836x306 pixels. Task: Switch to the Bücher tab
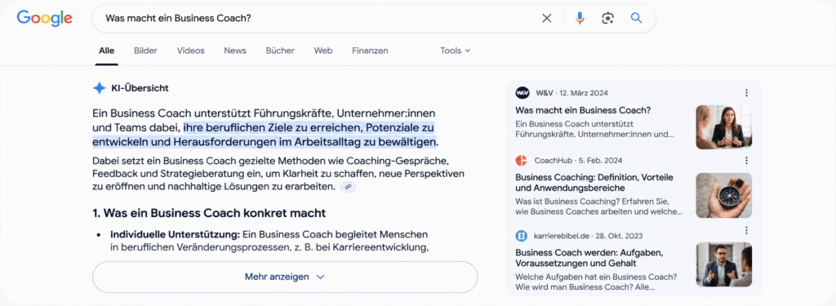(280, 51)
